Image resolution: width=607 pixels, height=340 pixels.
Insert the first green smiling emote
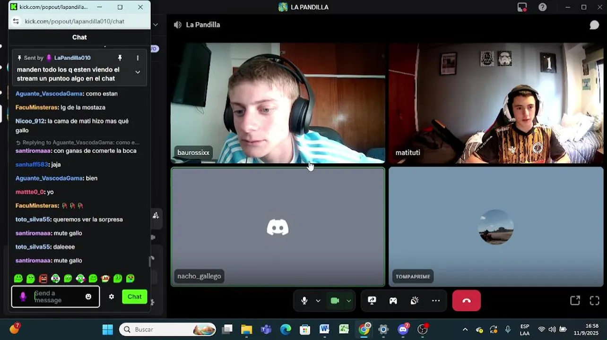click(x=18, y=279)
